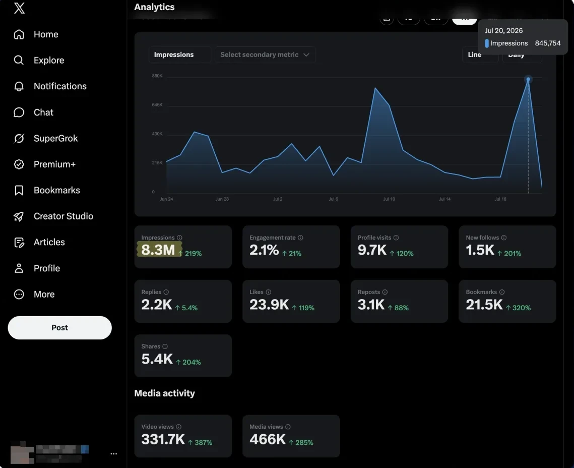Click the Analytics page heading

(154, 7)
